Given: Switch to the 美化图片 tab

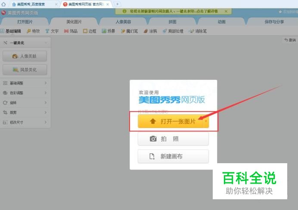Looking at the screenshot, I should pyautogui.click(x=74, y=22).
